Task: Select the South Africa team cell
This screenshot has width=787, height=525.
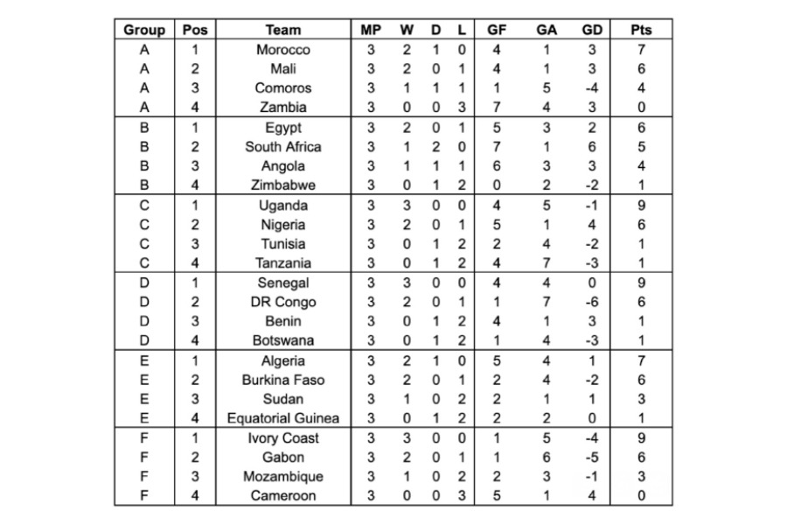Action: (x=283, y=147)
